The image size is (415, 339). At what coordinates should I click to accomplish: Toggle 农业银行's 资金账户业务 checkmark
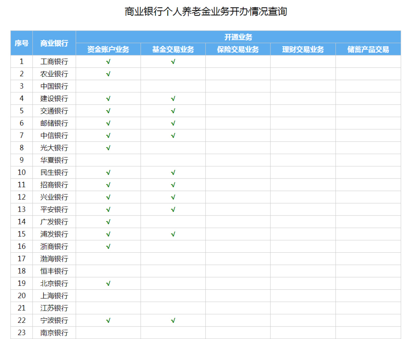[109, 74]
